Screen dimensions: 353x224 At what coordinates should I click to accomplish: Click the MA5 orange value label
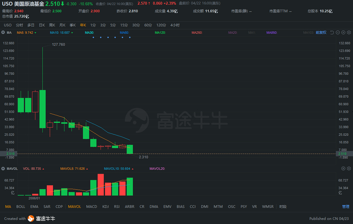[x=25, y=33]
